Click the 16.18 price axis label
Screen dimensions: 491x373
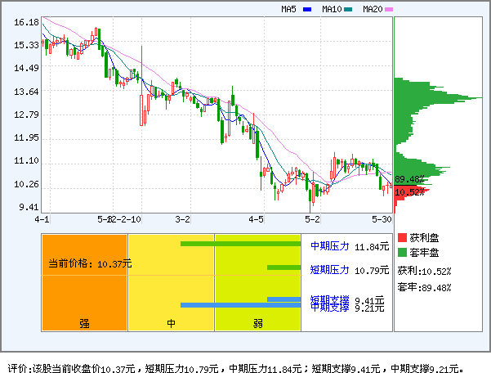pyautogui.click(x=26, y=22)
